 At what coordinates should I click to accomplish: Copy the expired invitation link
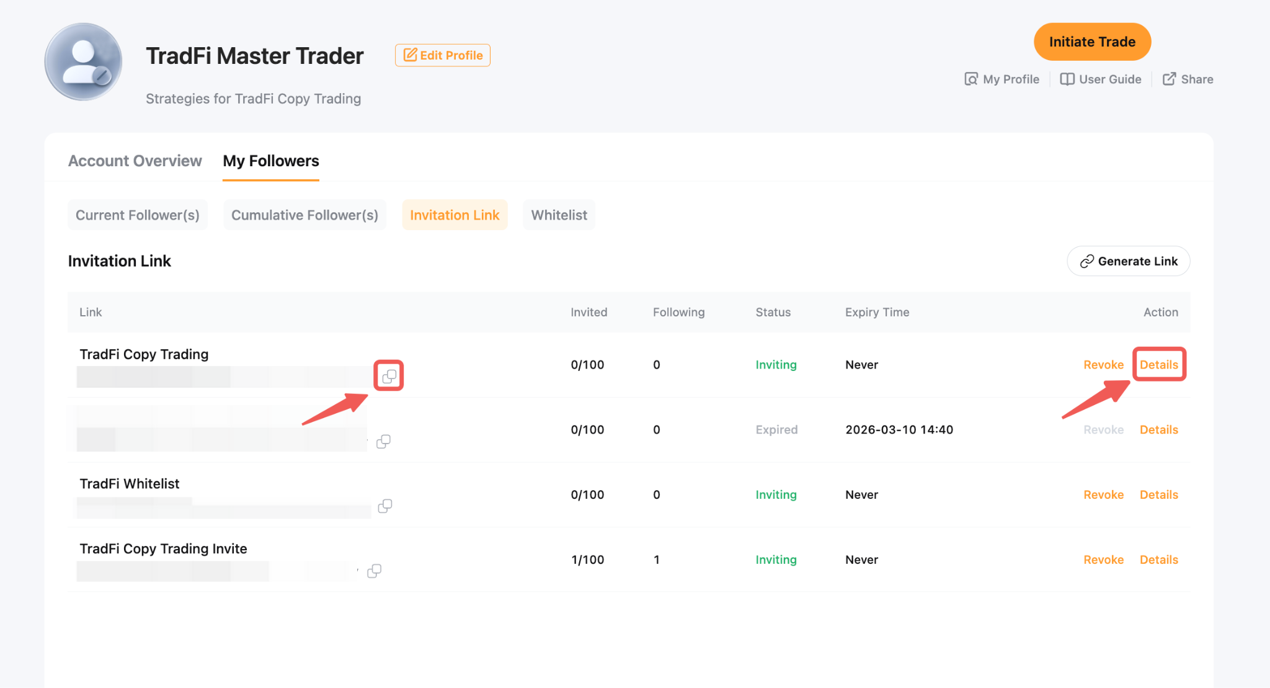(x=383, y=441)
